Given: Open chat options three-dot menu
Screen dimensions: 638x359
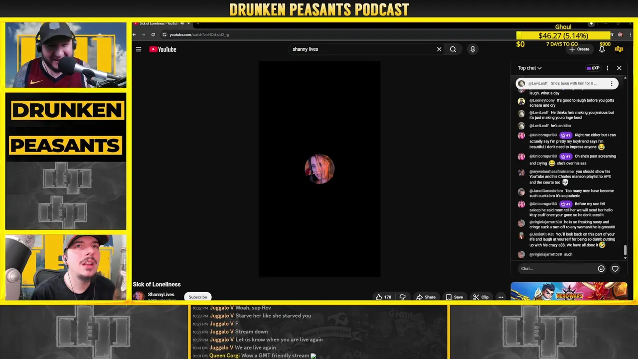Looking at the screenshot, I should 607,68.
